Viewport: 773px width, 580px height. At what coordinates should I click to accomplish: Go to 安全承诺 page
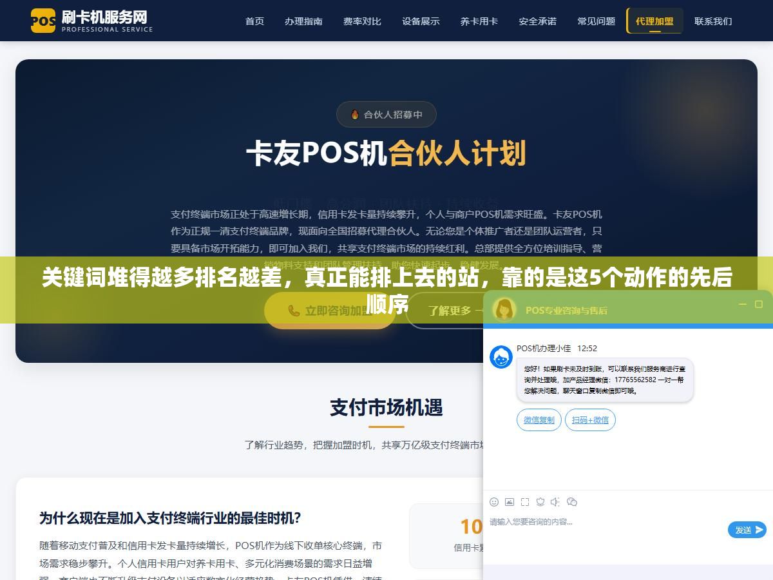(538, 21)
